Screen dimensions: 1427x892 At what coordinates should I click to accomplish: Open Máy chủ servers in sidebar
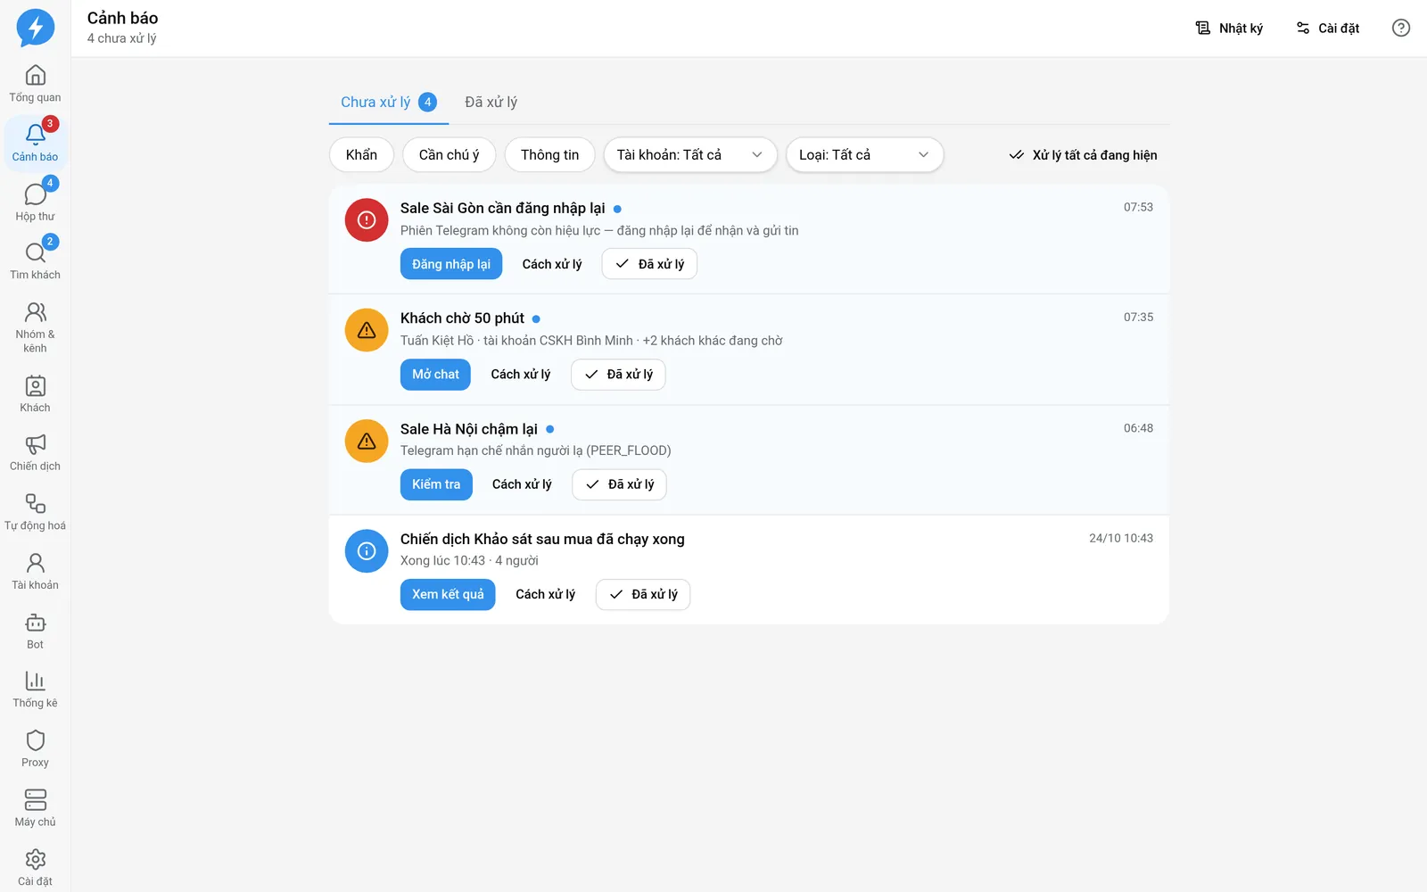[x=36, y=809]
